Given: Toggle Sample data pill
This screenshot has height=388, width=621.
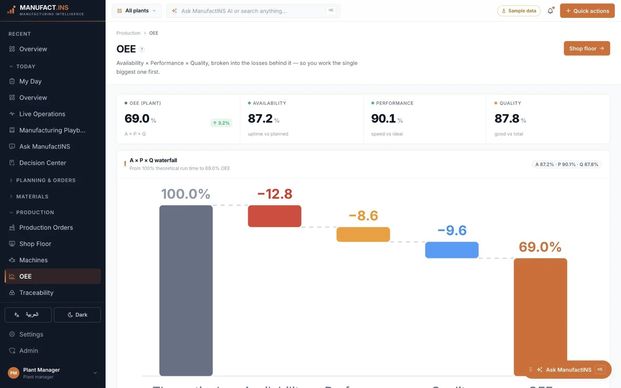Looking at the screenshot, I should (519, 11).
